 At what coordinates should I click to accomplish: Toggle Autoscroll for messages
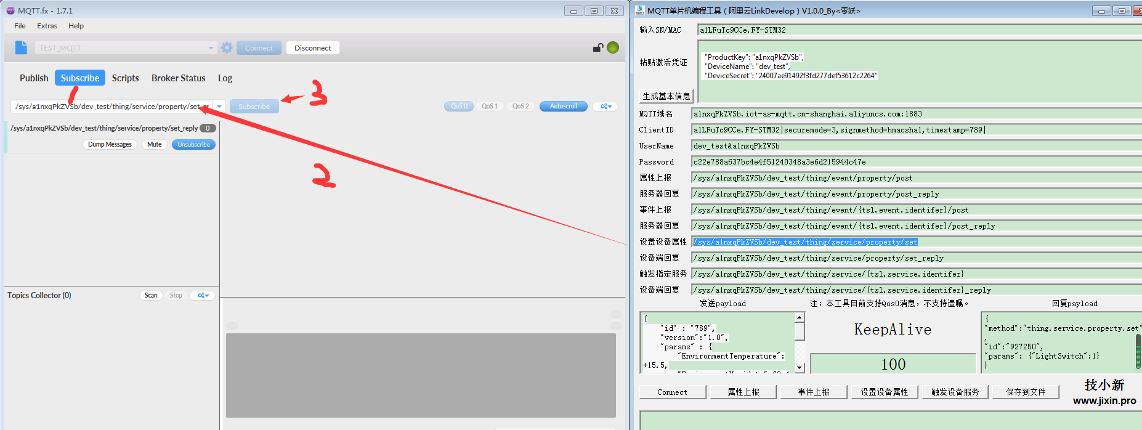click(564, 107)
